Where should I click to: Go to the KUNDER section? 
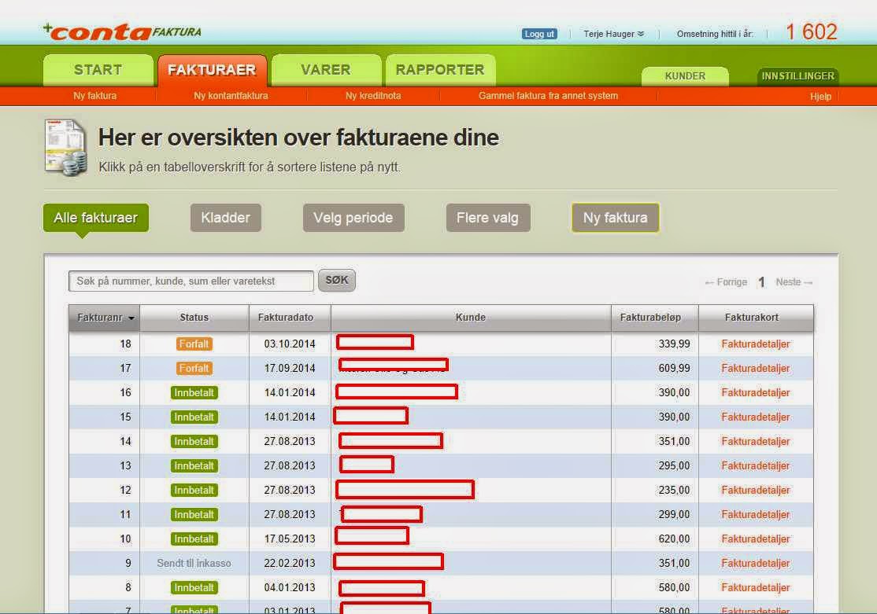[684, 76]
